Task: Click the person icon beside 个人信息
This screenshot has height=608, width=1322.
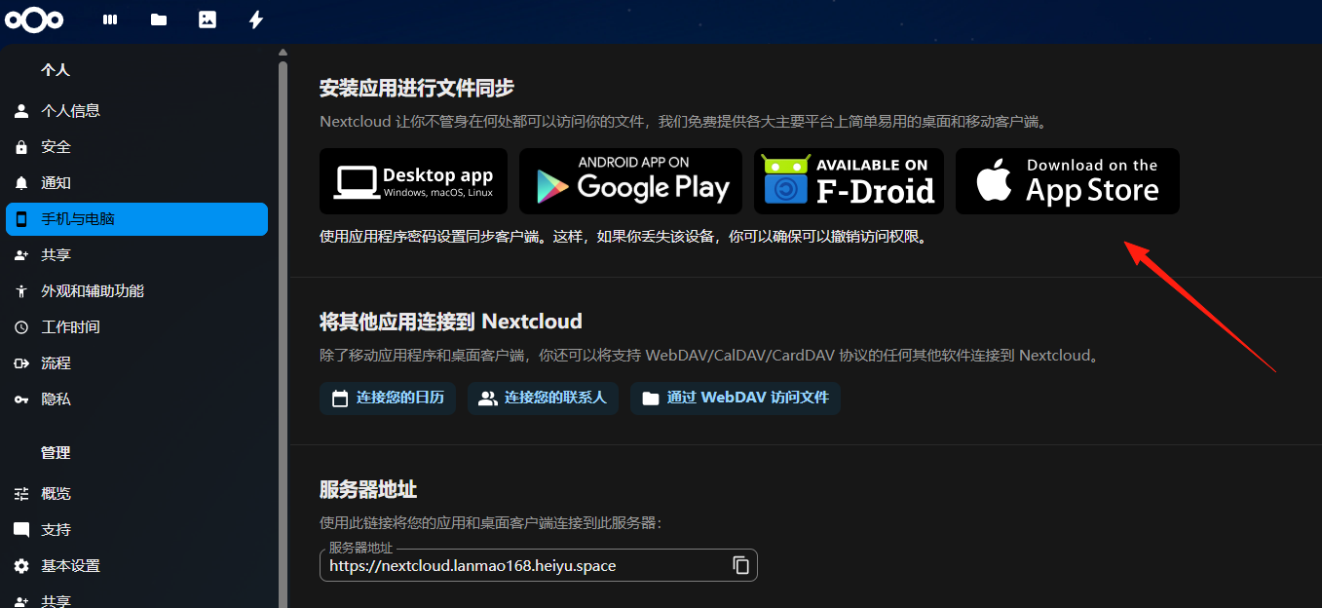Action: (x=21, y=111)
